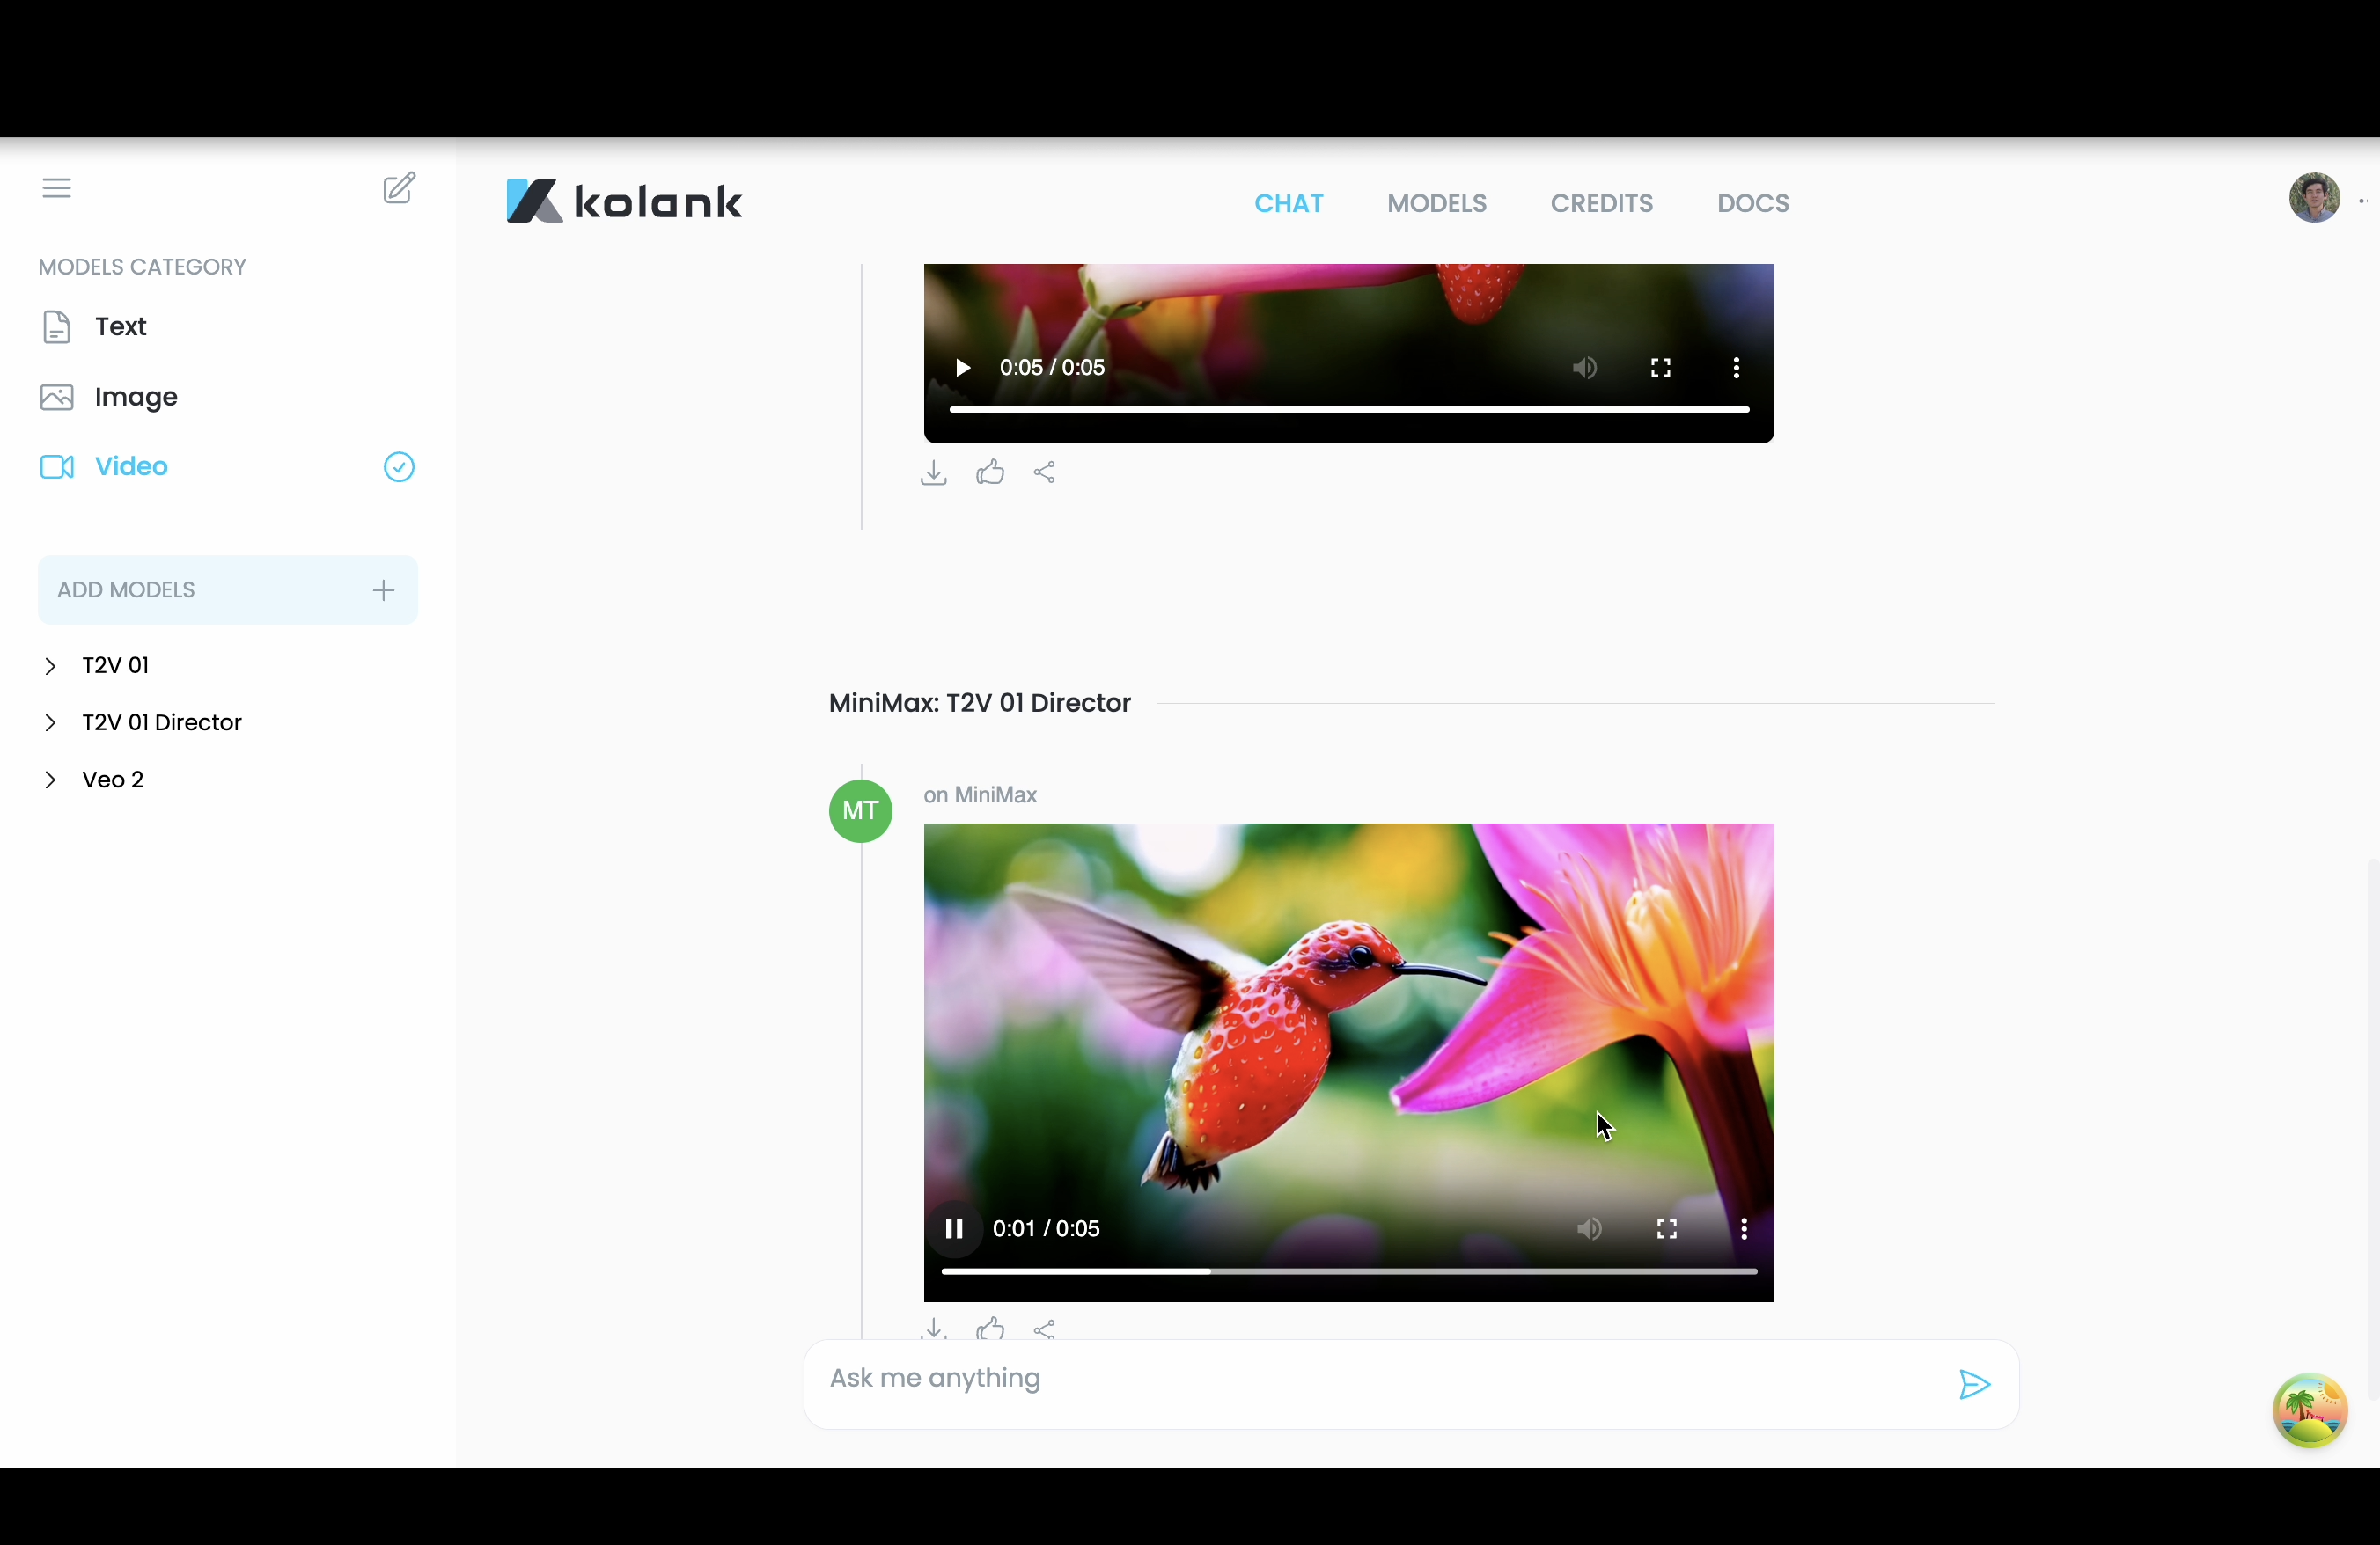Expand the T2V 01 Director model

(x=50, y=722)
